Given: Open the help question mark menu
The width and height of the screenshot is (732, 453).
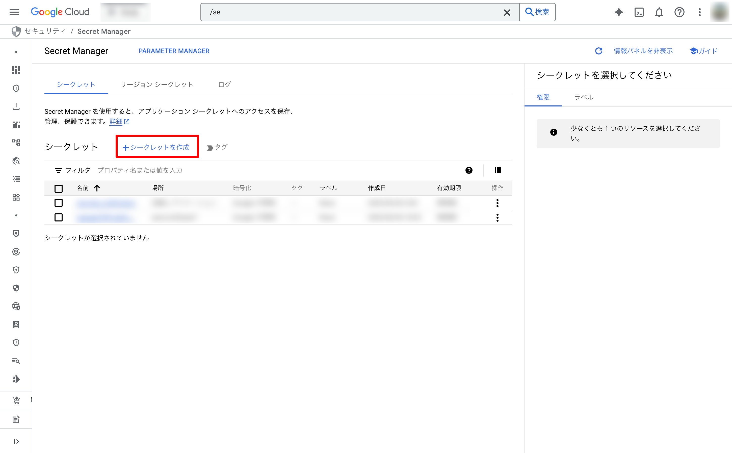Looking at the screenshot, I should point(679,12).
